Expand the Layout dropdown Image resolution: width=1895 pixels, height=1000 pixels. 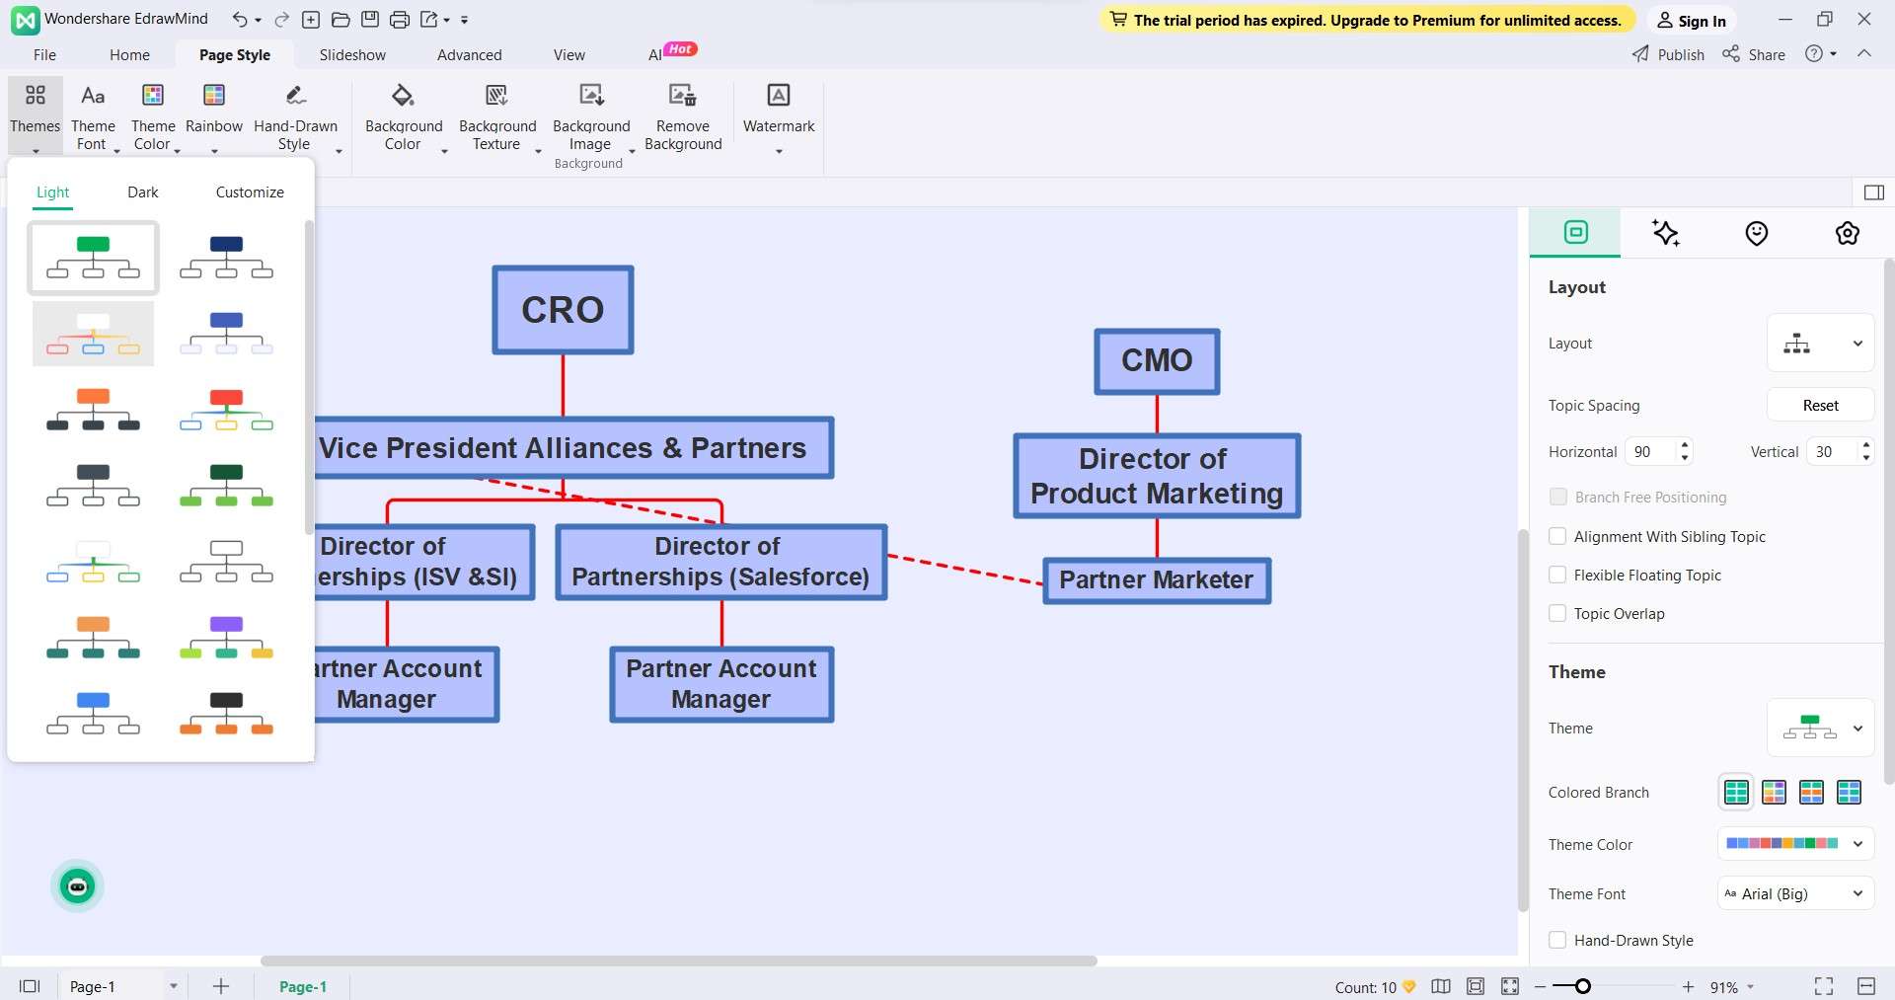point(1820,344)
